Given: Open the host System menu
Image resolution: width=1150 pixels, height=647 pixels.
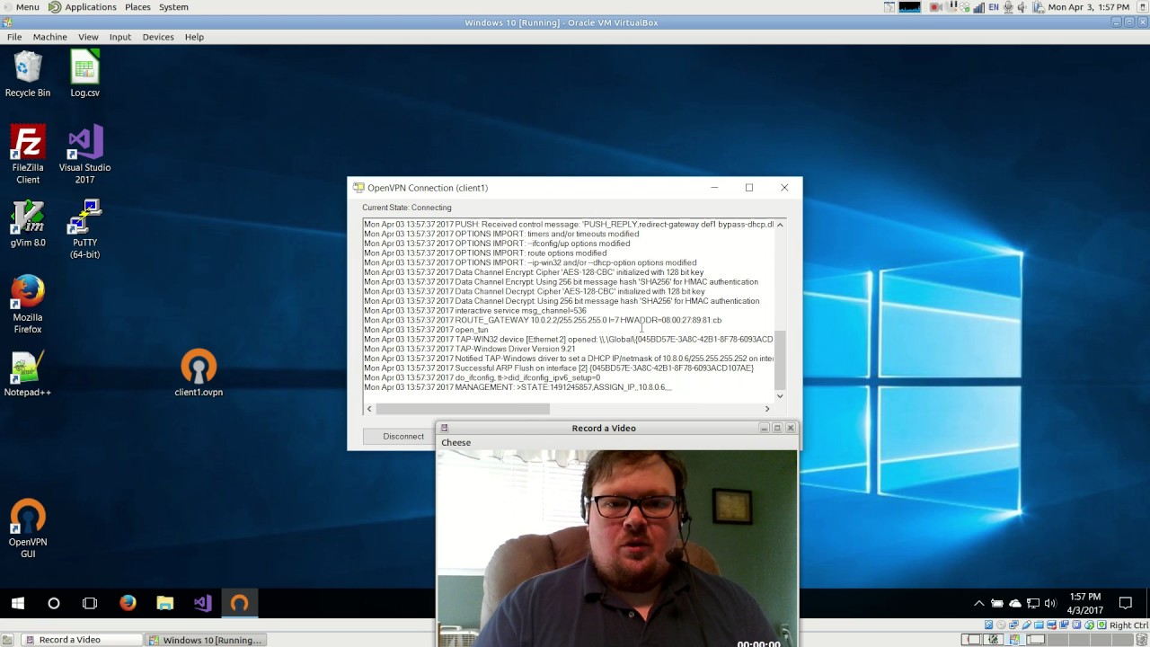Looking at the screenshot, I should (x=173, y=7).
